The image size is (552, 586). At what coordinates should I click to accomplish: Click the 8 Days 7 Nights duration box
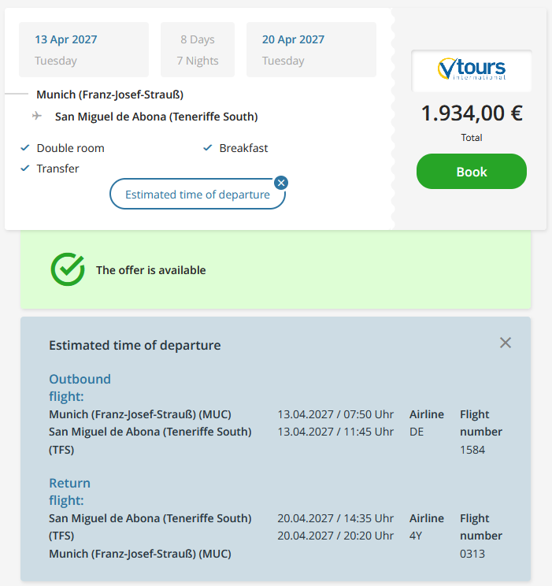[198, 50]
